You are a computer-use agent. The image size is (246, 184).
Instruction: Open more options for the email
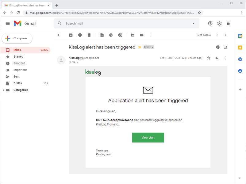click(225, 58)
